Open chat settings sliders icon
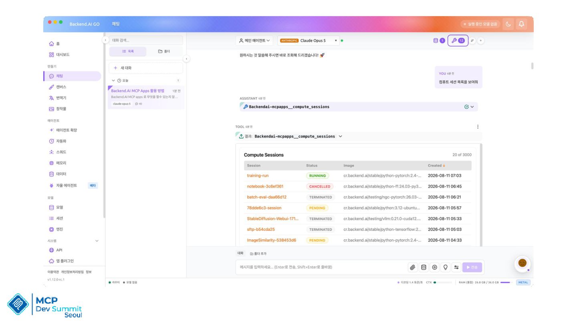The width and height of the screenshot is (577, 325). click(456, 267)
